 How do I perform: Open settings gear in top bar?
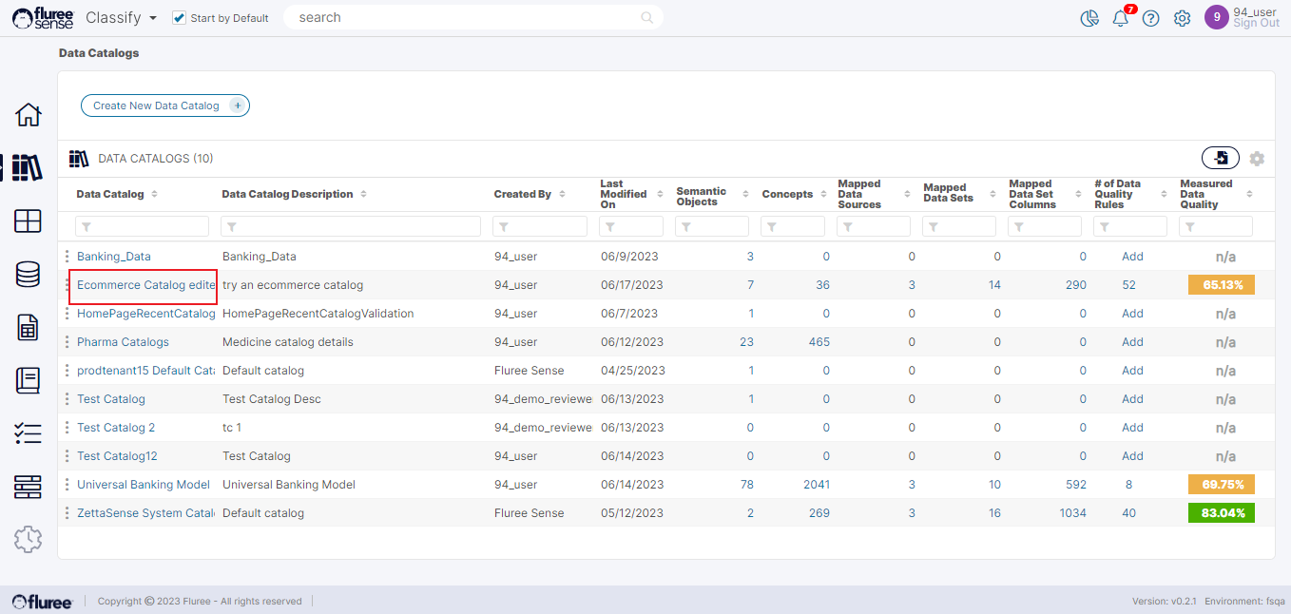click(x=1182, y=18)
